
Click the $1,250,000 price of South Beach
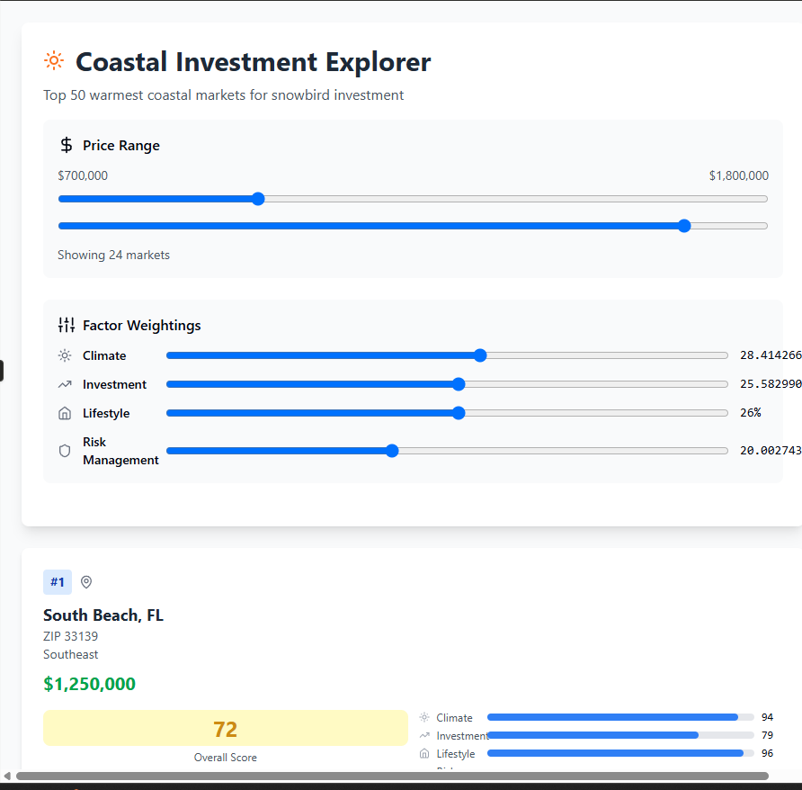coord(89,684)
